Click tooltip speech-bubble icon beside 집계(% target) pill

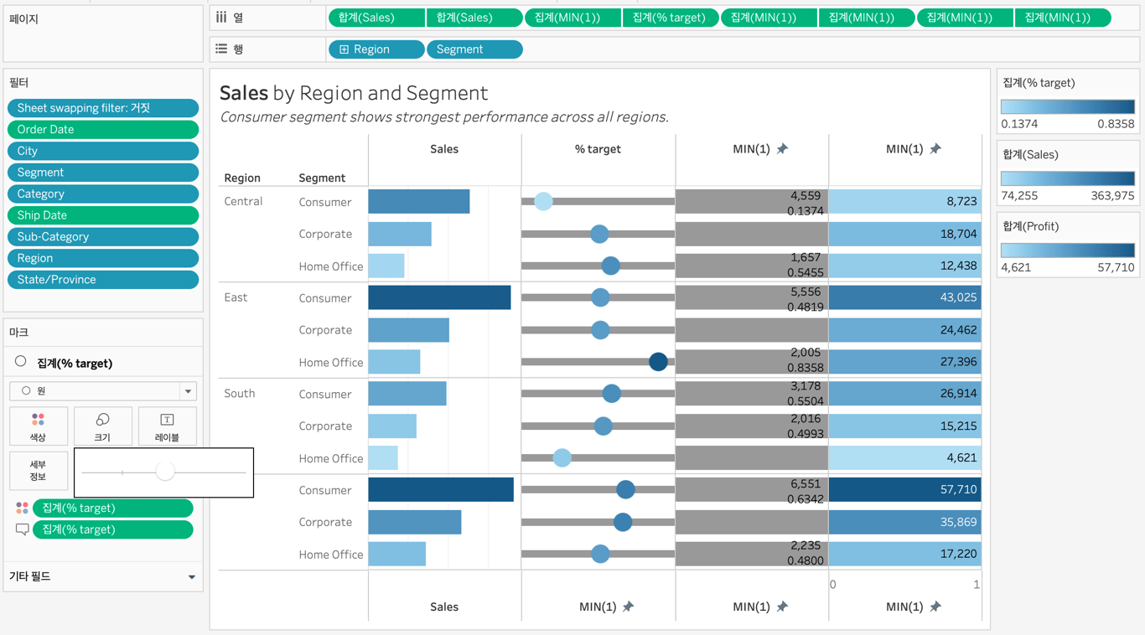click(x=23, y=529)
